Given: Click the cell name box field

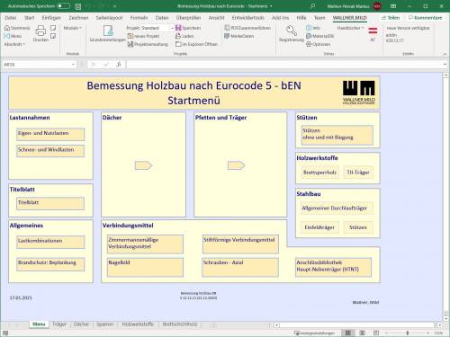Looking at the screenshot, I should [x=39, y=65].
